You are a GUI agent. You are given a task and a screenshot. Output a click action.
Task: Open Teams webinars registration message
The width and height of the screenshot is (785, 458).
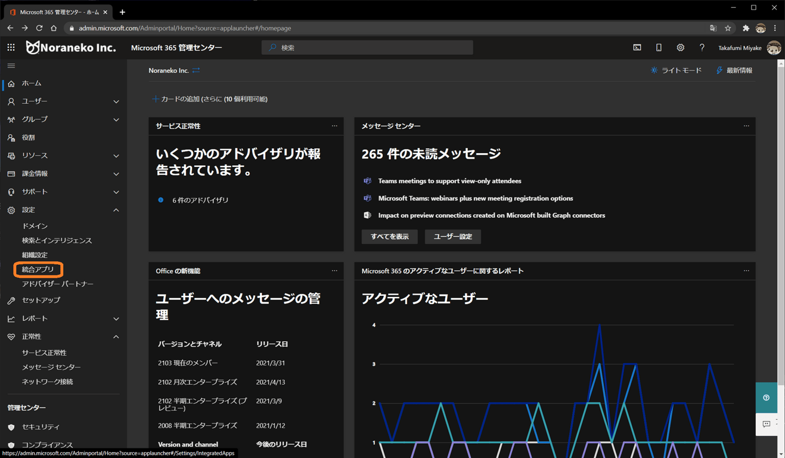click(476, 198)
